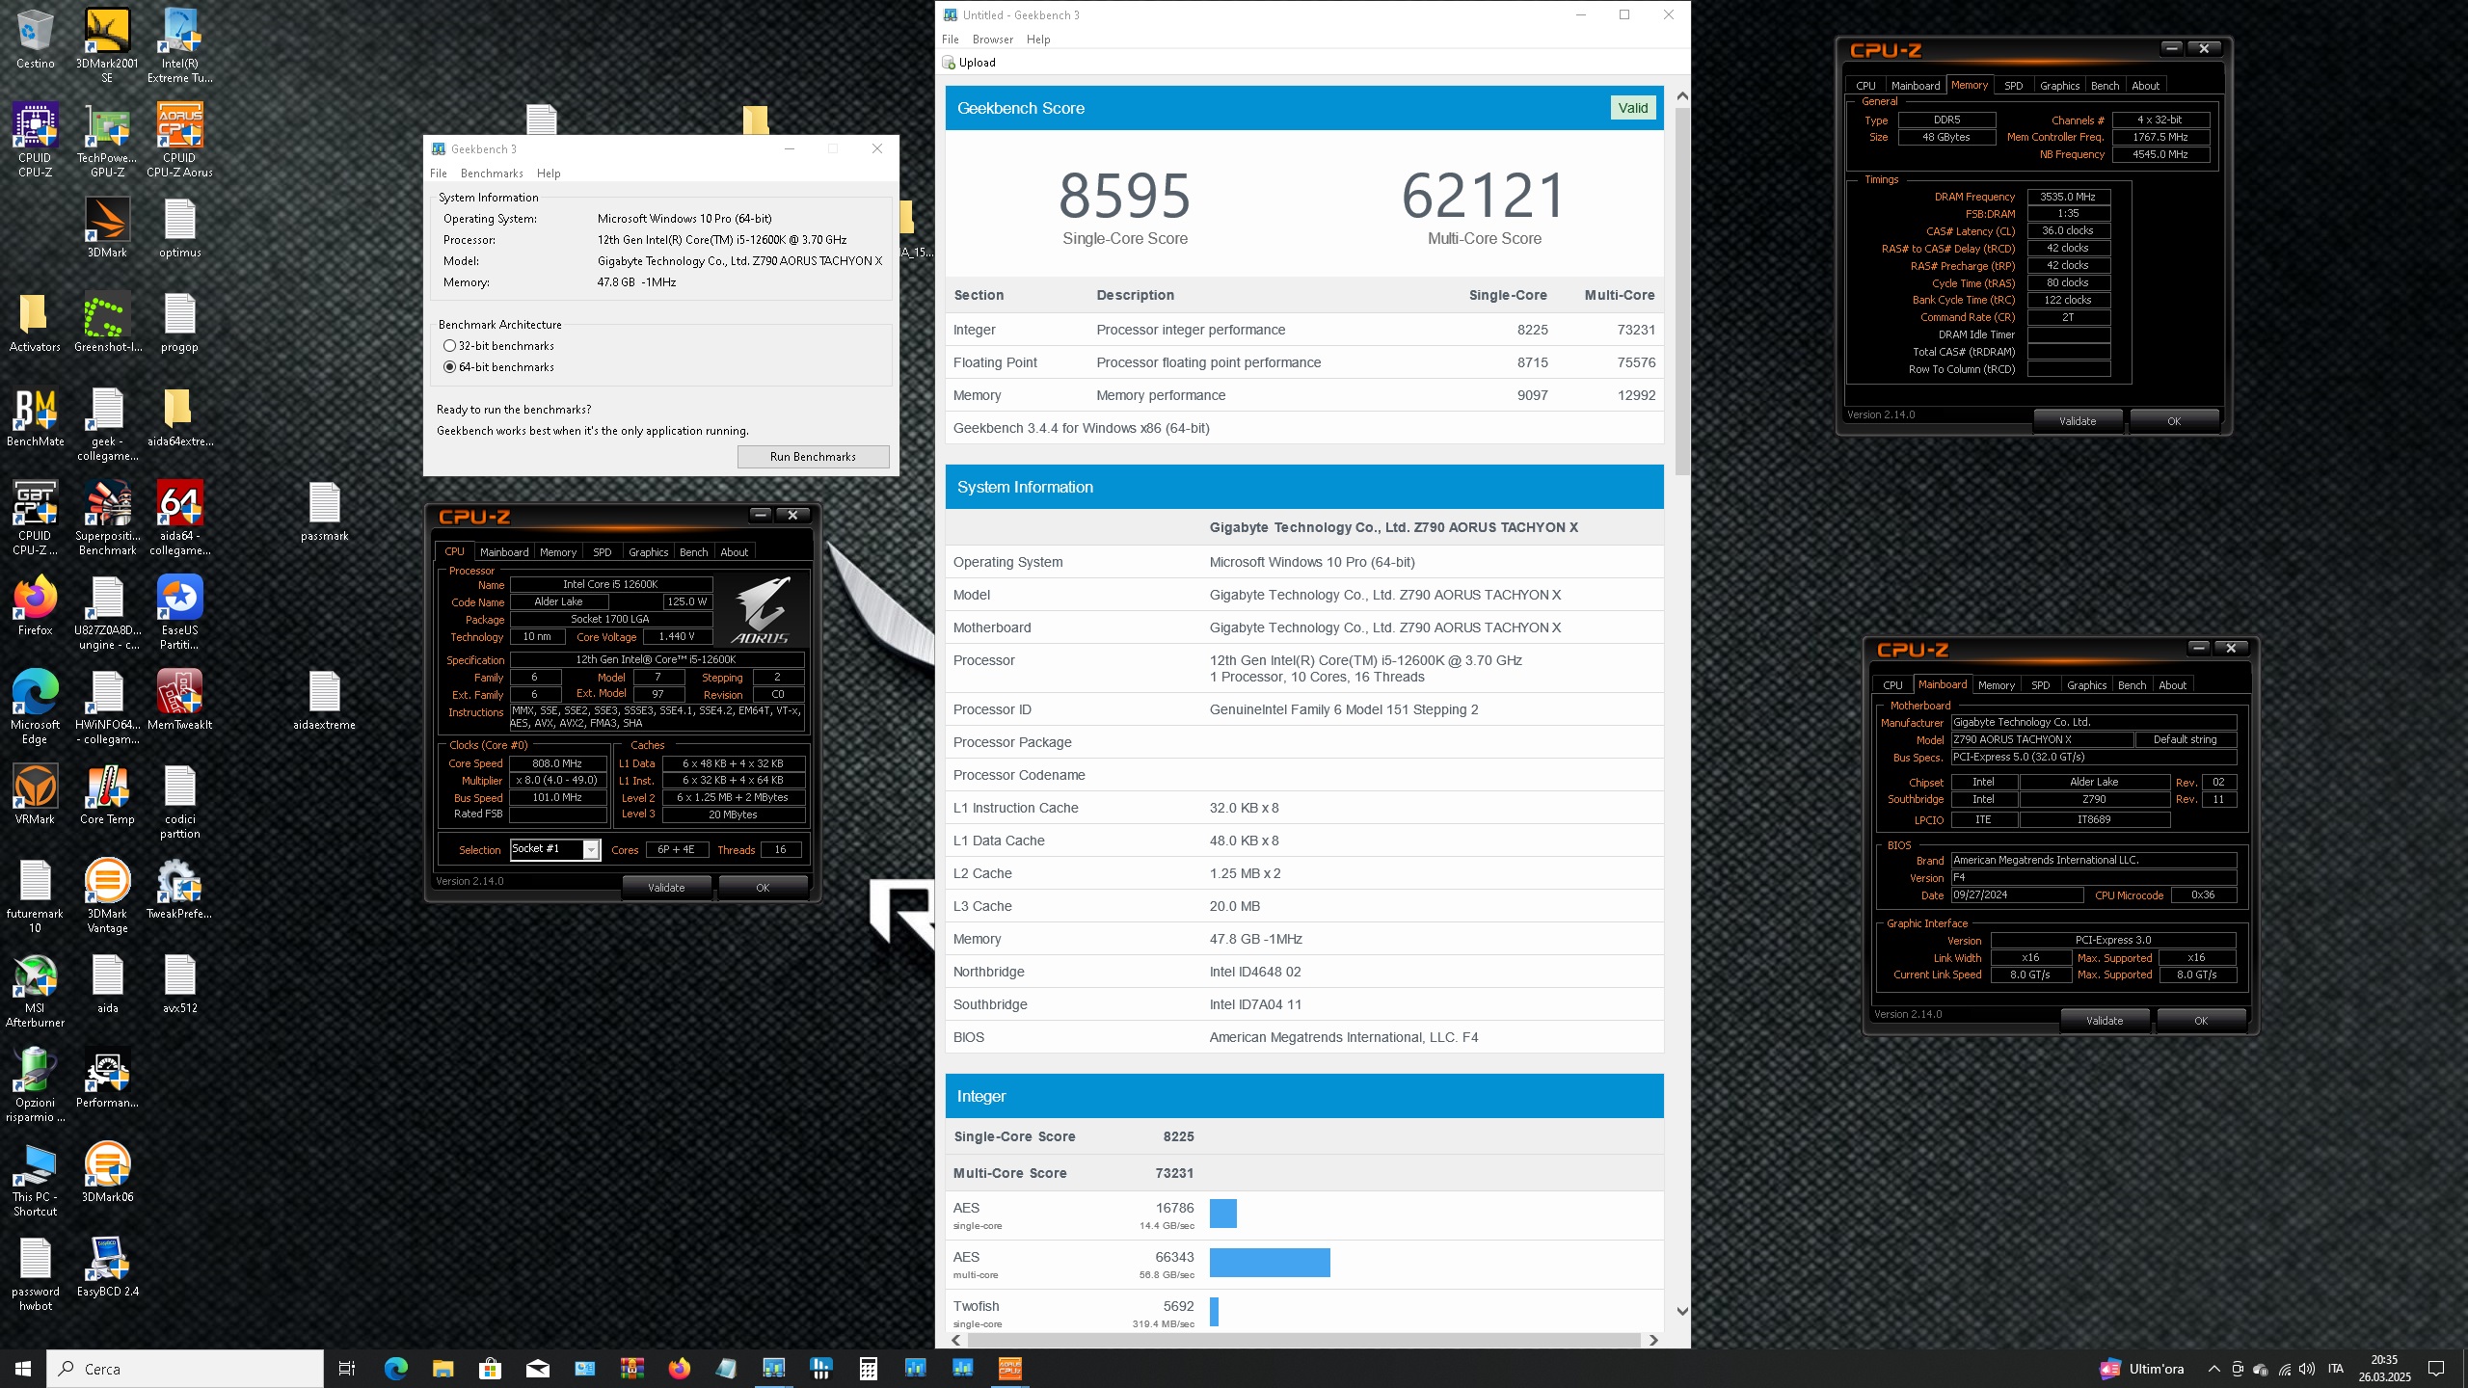Switch to Mainboard tab in left CPU-Z
The width and height of the screenshot is (2468, 1388).
[x=504, y=552]
